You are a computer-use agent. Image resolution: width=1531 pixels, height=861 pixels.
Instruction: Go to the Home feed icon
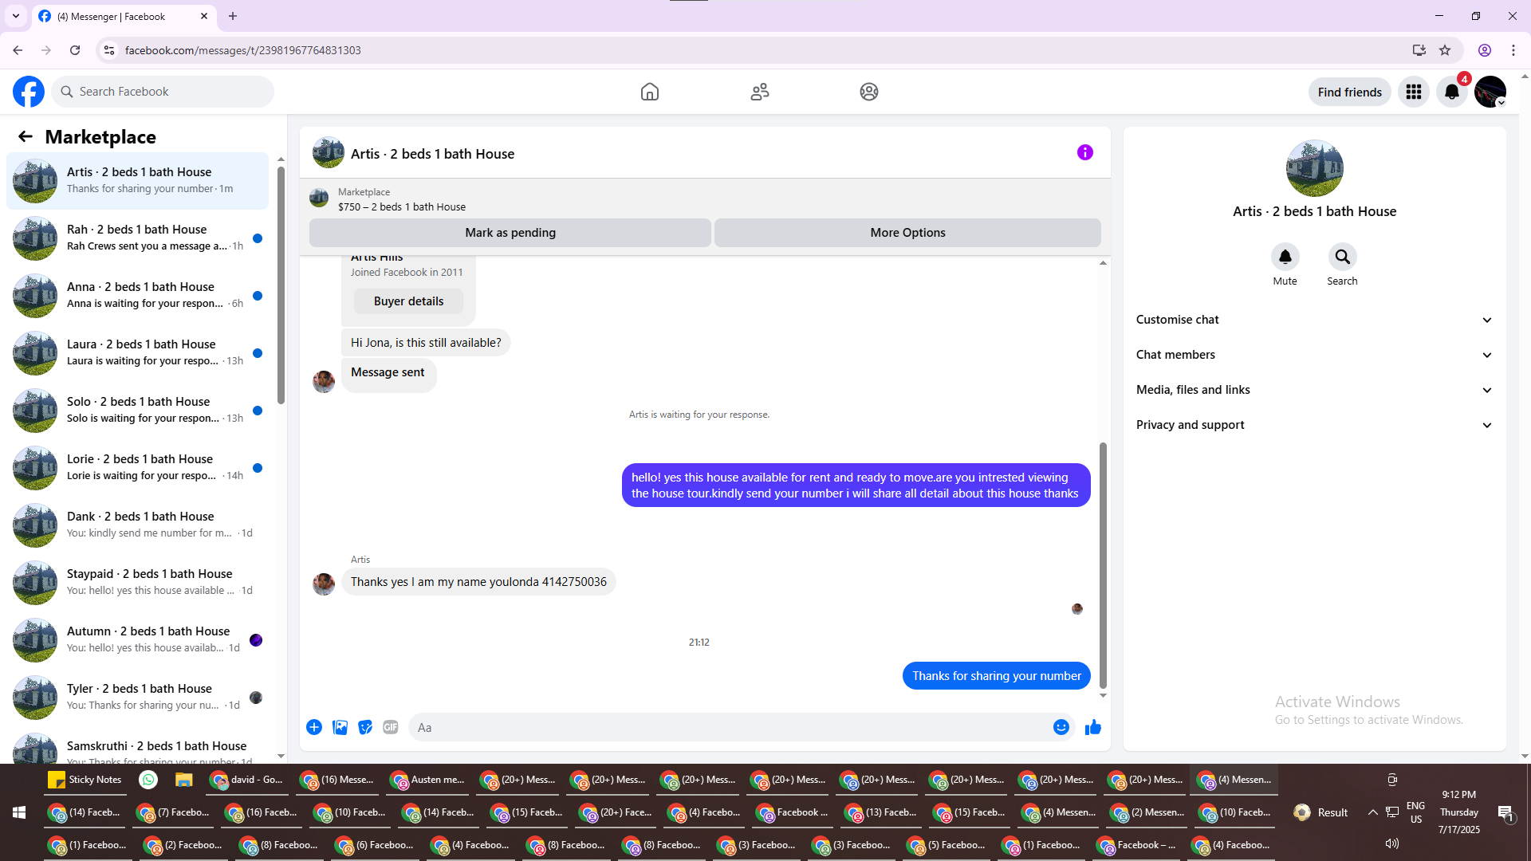point(650,92)
